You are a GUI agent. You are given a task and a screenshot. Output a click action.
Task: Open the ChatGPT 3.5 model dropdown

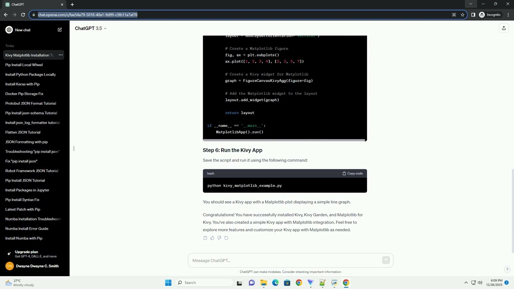point(91,28)
